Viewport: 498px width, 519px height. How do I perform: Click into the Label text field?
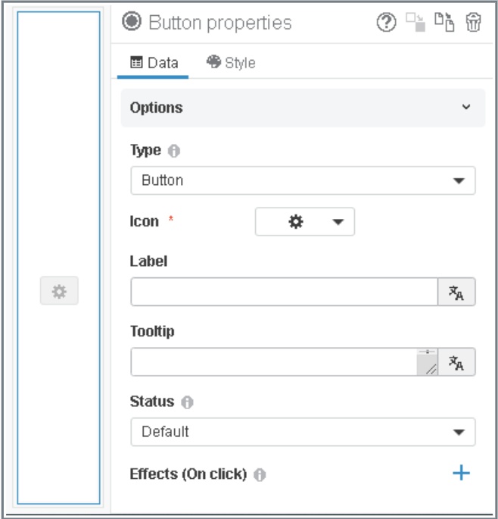pos(284,292)
